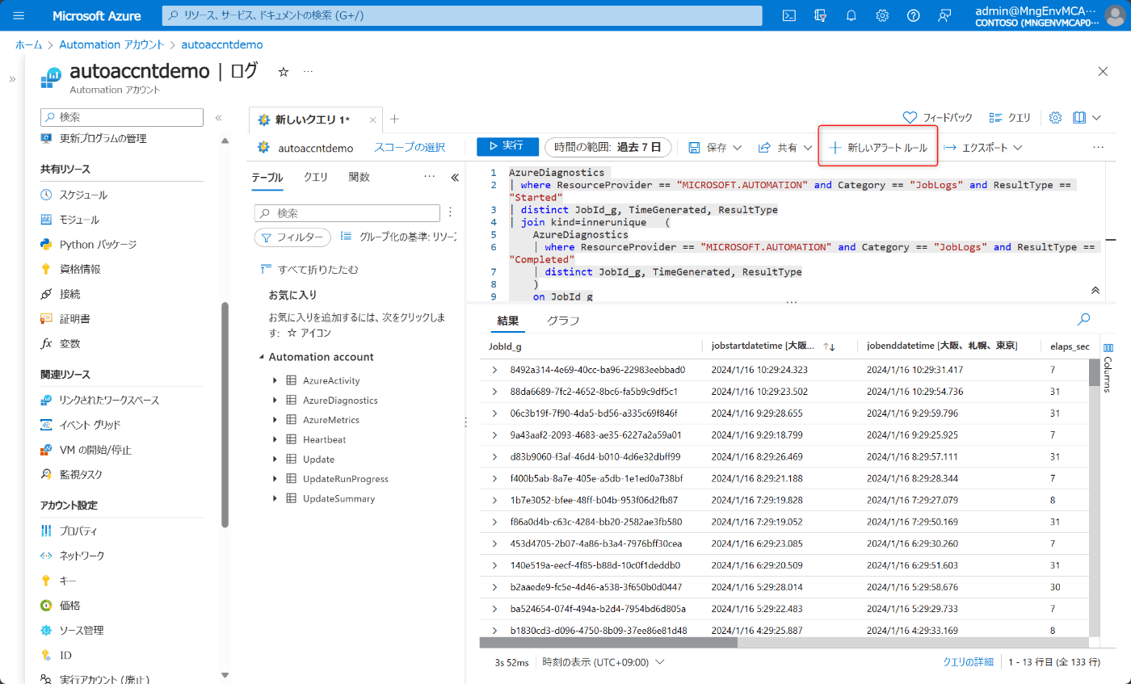Close the logs blade
This screenshot has height=684, width=1131.
[1103, 71]
